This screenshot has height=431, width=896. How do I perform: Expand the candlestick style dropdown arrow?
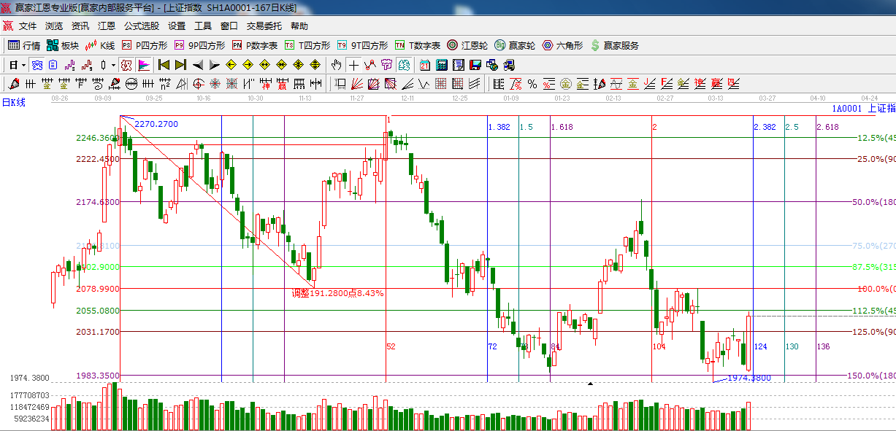(x=112, y=65)
